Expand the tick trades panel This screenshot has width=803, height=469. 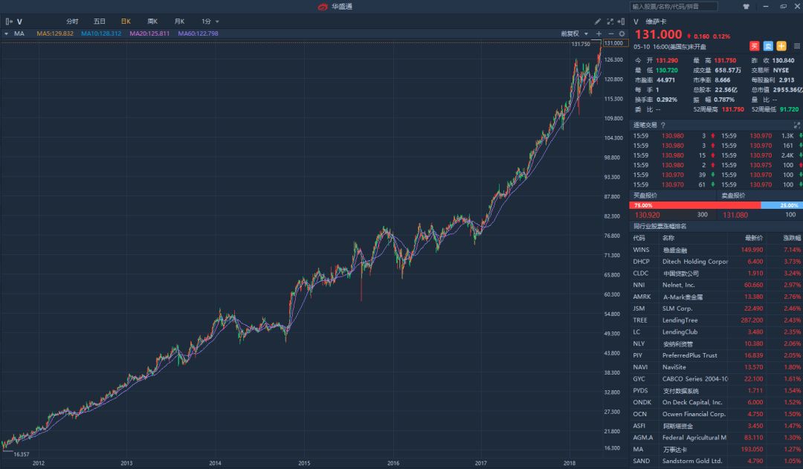coord(798,125)
